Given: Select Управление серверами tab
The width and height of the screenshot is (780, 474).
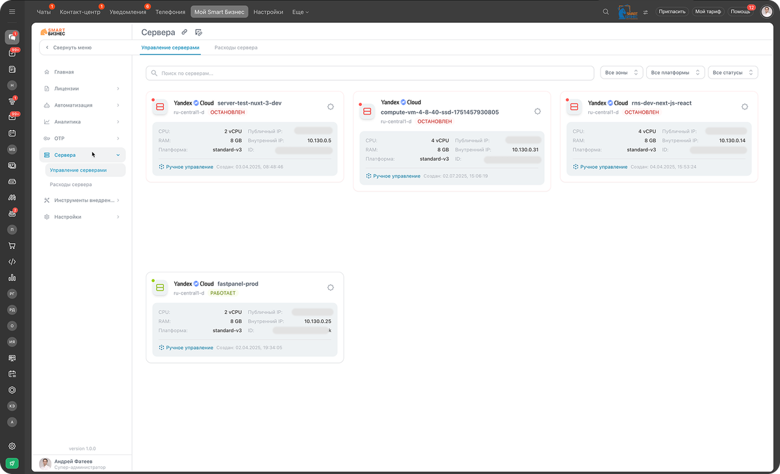Looking at the screenshot, I should pyautogui.click(x=170, y=47).
